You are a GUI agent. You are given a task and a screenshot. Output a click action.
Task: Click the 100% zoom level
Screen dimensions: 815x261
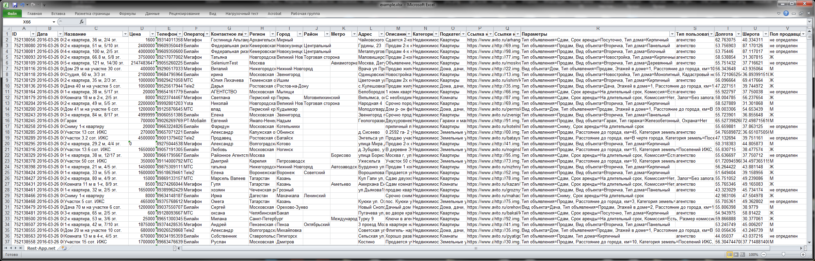coord(753,255)
